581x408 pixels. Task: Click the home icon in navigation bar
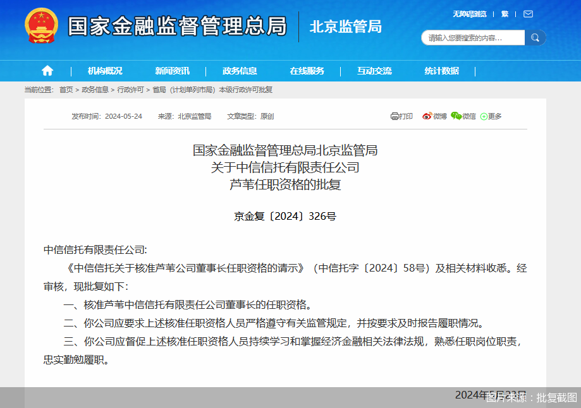click(x=47, y=70)
